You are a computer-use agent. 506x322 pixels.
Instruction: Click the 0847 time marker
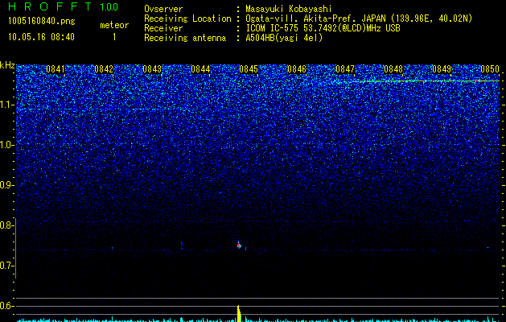(x=345, y=69)
